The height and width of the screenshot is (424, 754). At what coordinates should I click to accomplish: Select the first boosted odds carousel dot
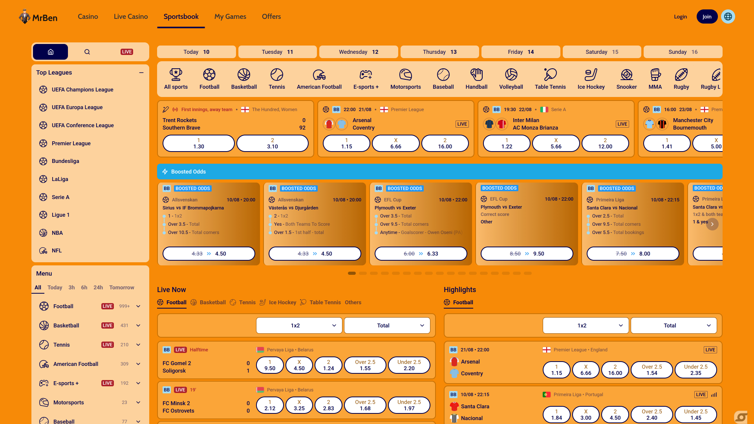pyautogui.click(x=352, y=273)
